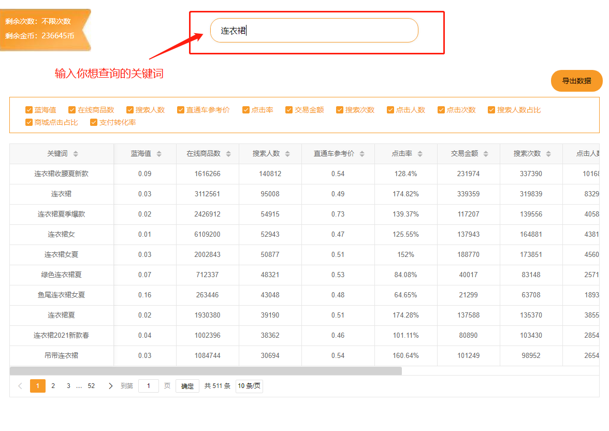Viewport: 609px width, 431px height.
Task: Go to page 2 of results
Action: [x=53, y=385]
